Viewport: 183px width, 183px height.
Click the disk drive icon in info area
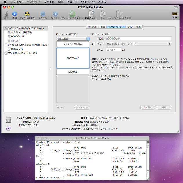[x=8, y=120]
